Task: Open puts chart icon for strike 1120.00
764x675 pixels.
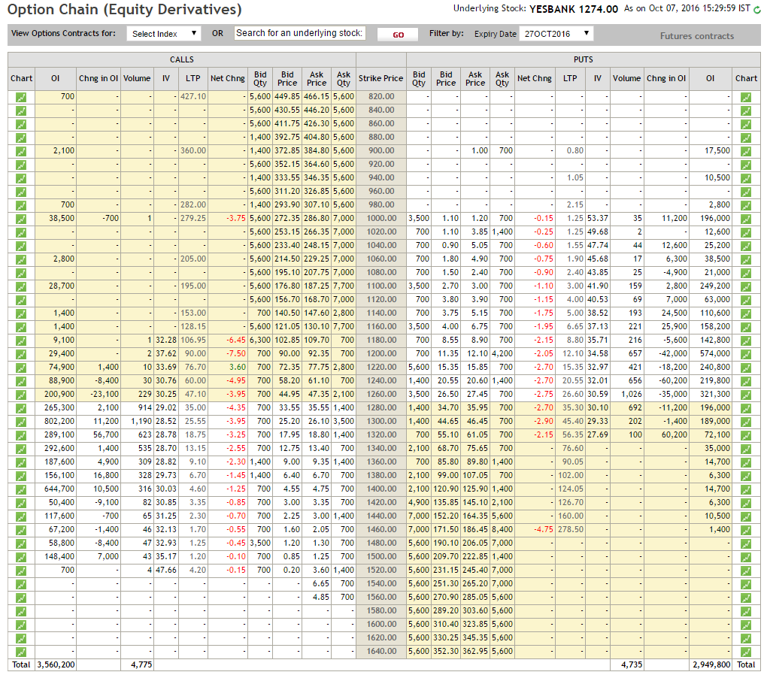Action: pyautogui.click(x=745, y=300)
